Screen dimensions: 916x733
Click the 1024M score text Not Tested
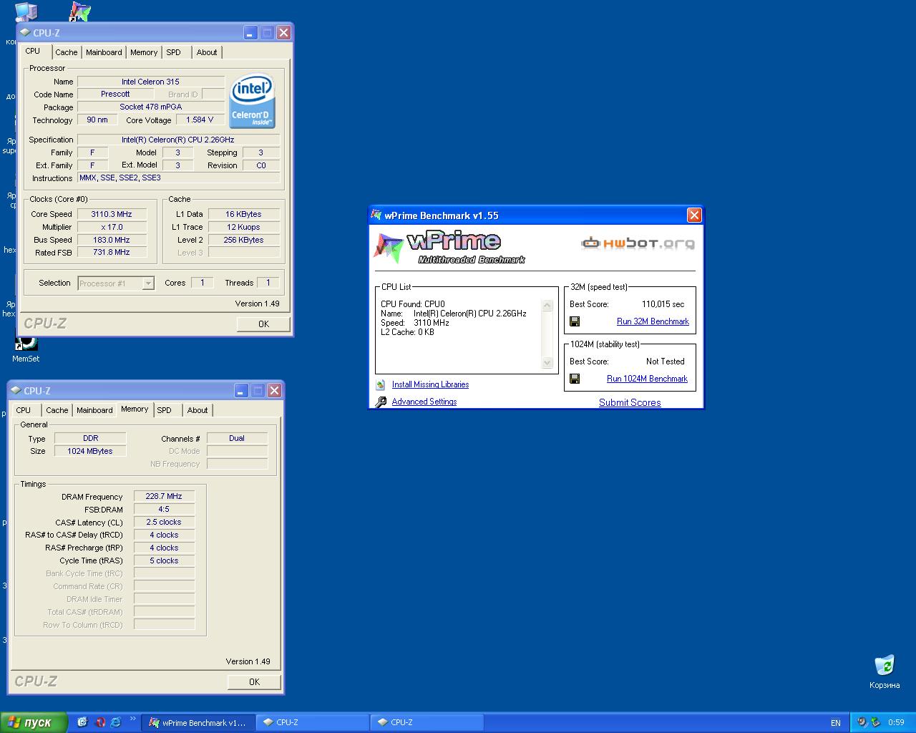(666, 361)
